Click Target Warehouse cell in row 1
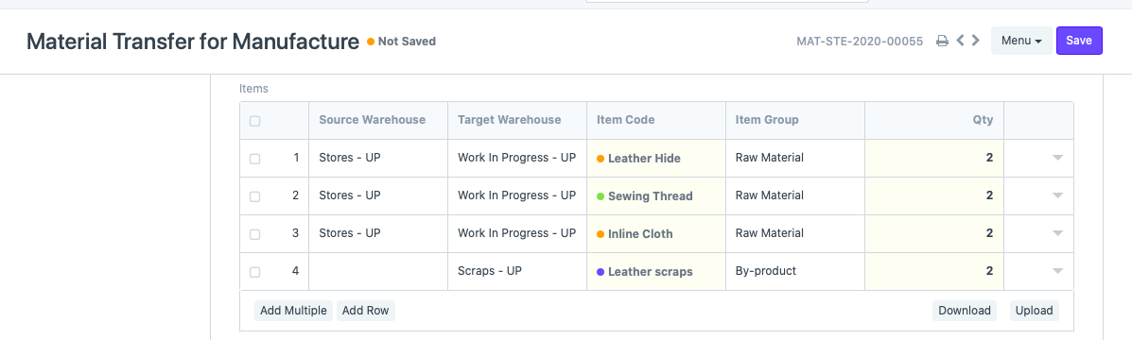Viewport: 1132px width, 340px height. pos(517,159)
